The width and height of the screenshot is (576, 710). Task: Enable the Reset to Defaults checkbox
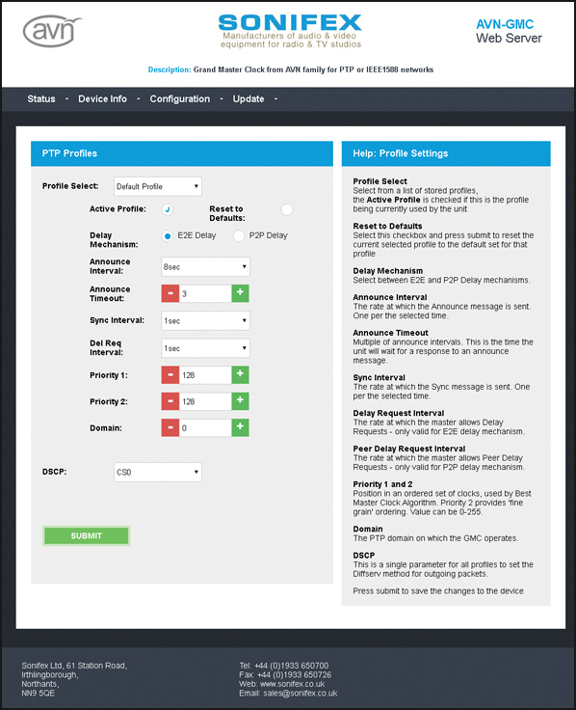pyautogui.click(x=287, y=209)
